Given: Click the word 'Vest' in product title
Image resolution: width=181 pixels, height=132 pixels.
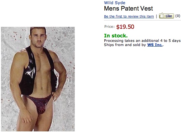Looking at the screenshot, I should pyautogui.click(x=146, y=8).
